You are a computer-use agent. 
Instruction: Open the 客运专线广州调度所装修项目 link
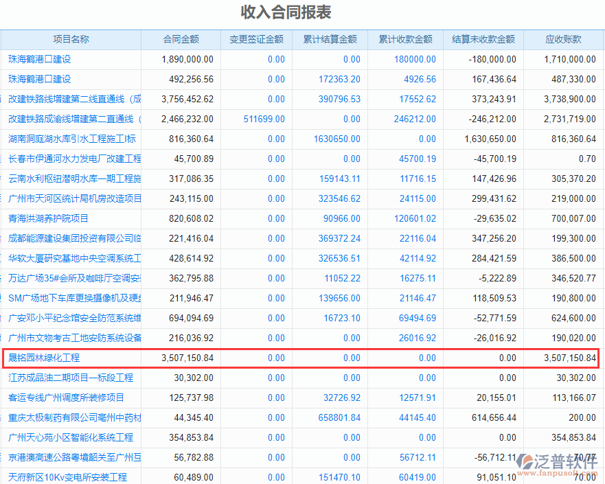pyautogui.click(x=66, y=397)
